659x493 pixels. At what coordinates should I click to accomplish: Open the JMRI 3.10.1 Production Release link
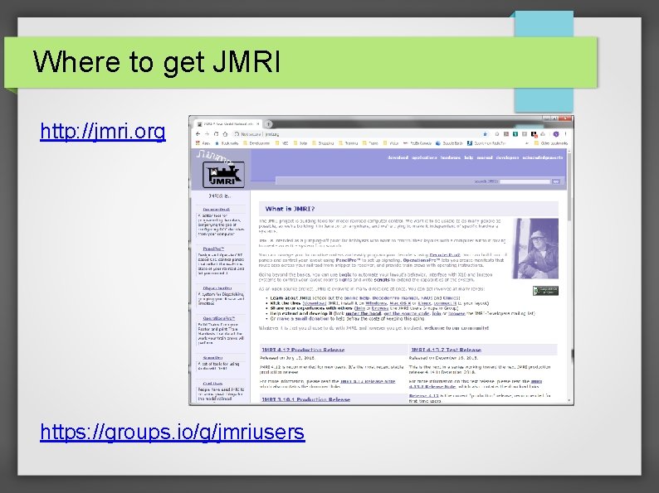306,399
